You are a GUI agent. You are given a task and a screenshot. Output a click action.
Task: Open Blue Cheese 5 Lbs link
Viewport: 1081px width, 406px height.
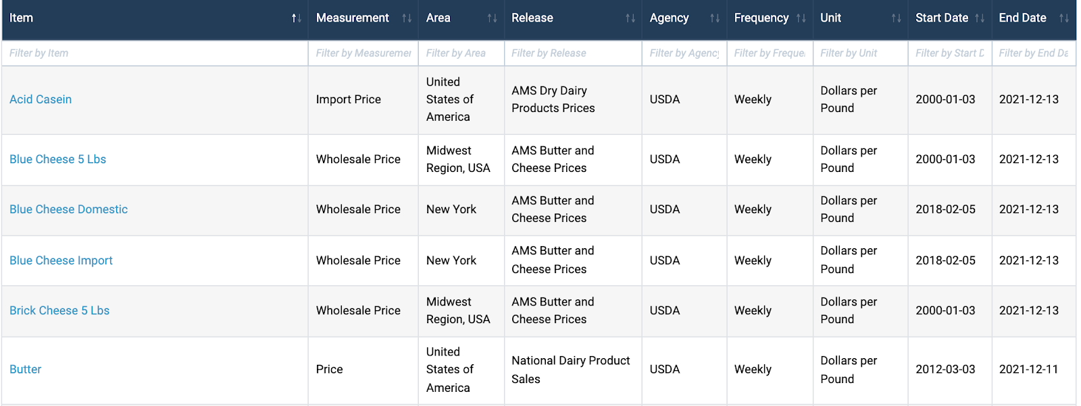click(x=57, y=159)
